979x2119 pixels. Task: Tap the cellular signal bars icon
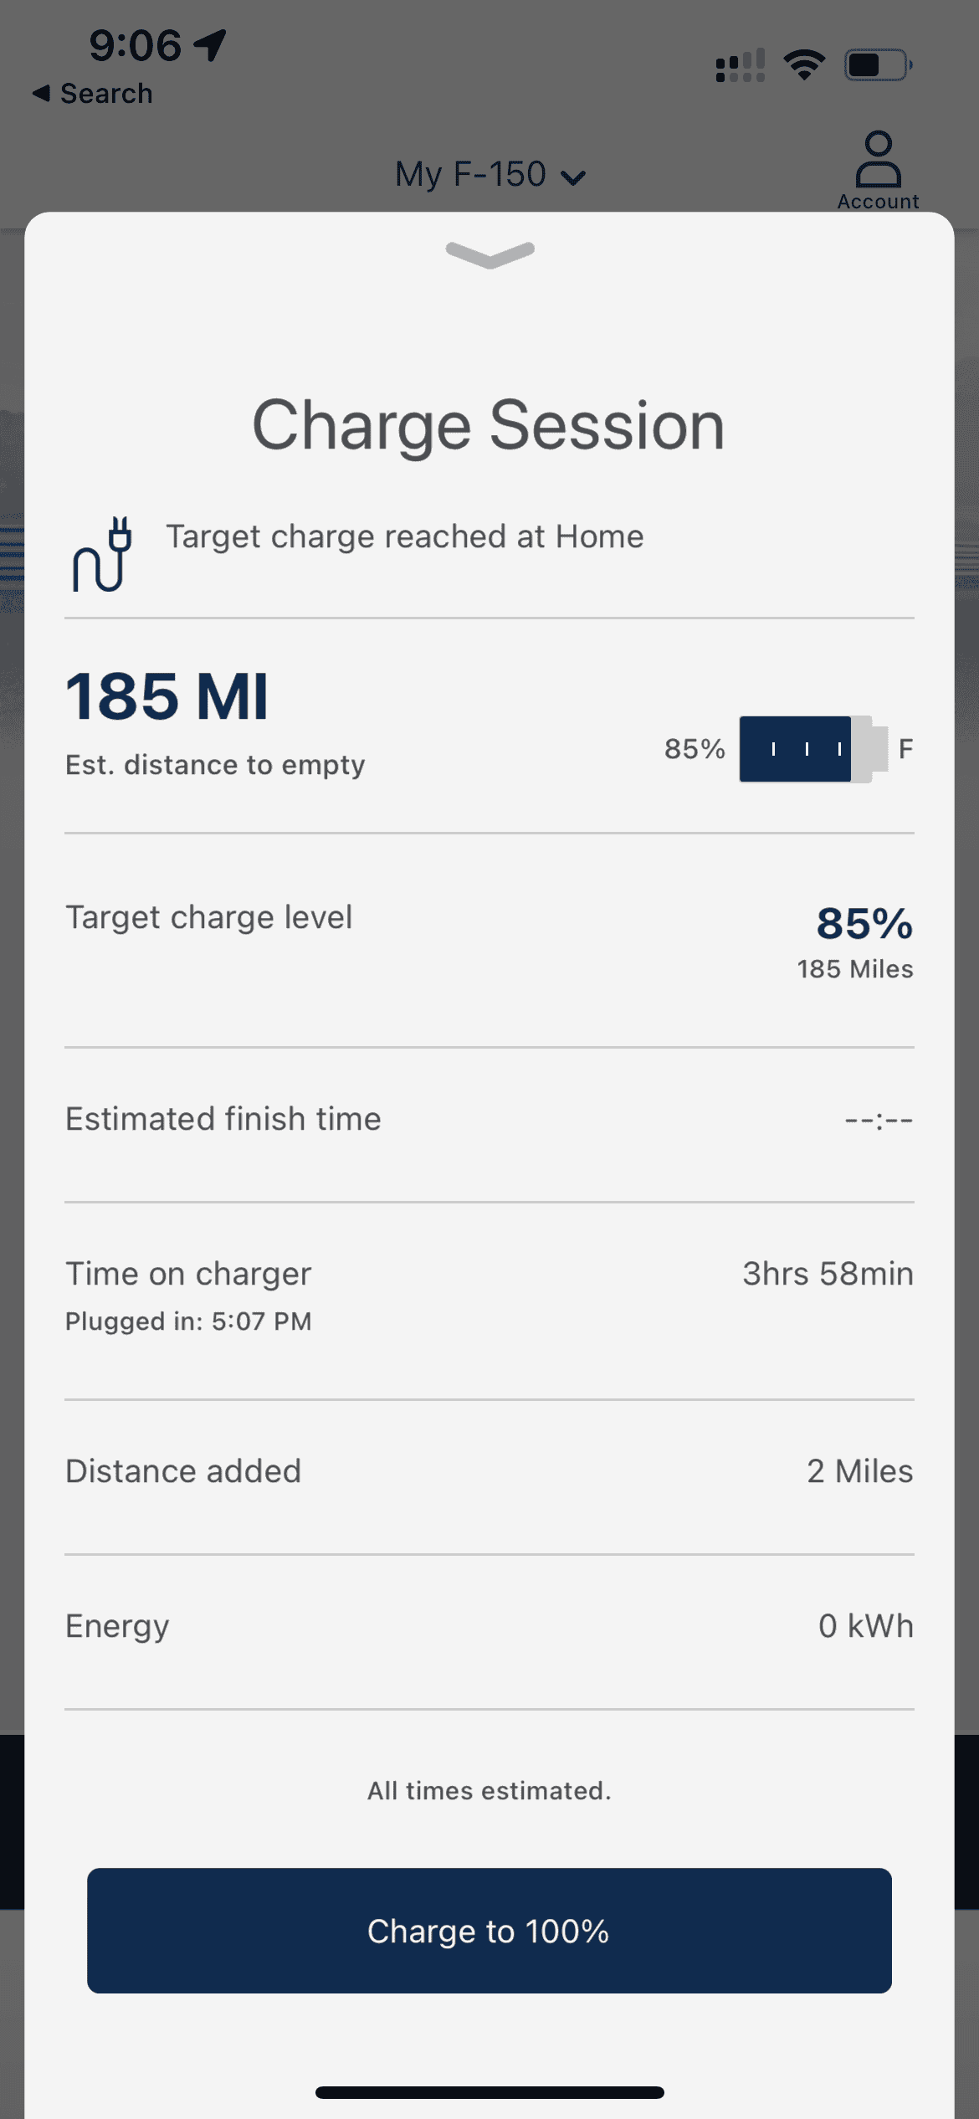(x=741, y=65)
